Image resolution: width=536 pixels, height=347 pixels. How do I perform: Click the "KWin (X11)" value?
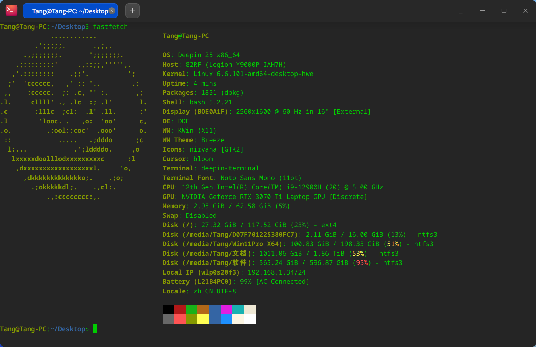coord(197,131)
